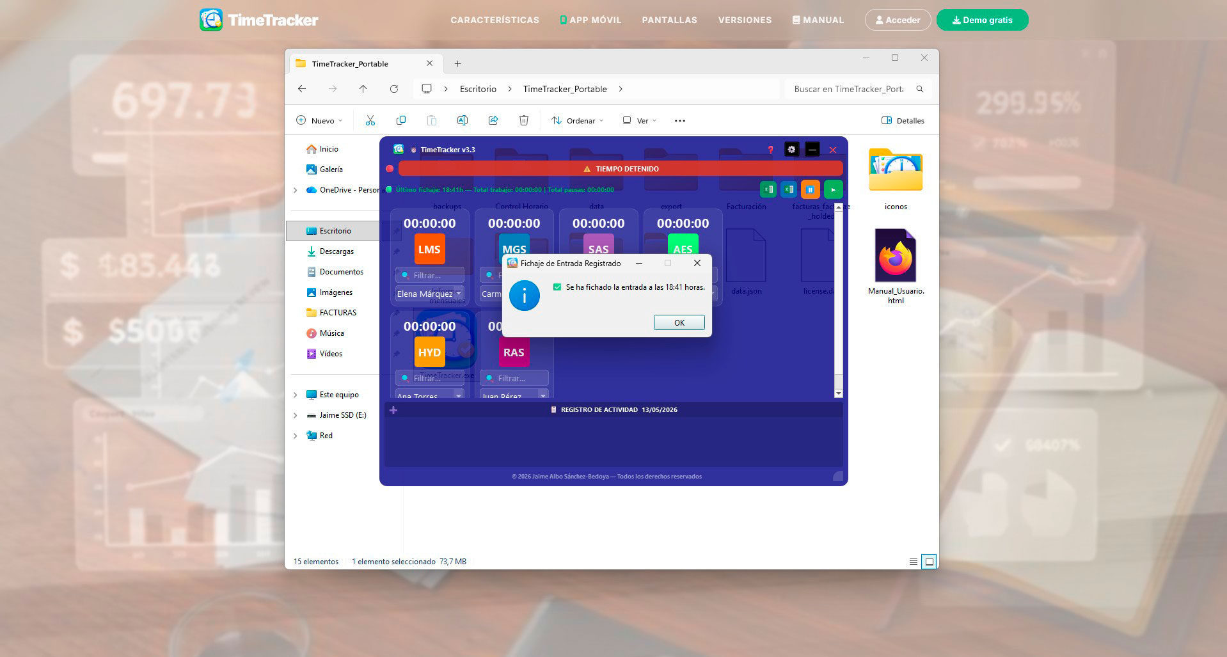The image size is (1227, 657).
Task: Click the AES green employee tile
Action: coord(683,245)
